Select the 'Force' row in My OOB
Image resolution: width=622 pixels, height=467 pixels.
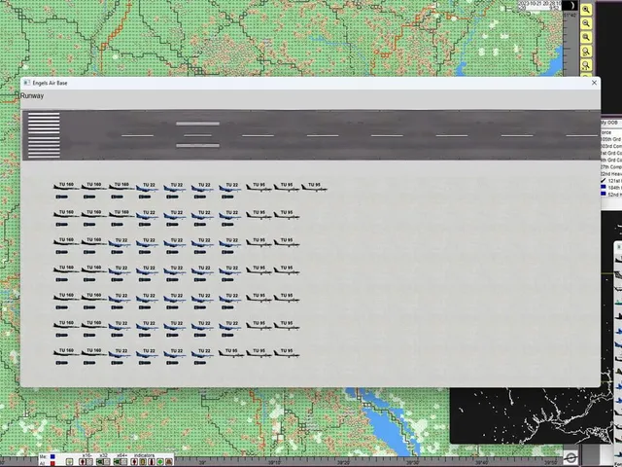611,132
